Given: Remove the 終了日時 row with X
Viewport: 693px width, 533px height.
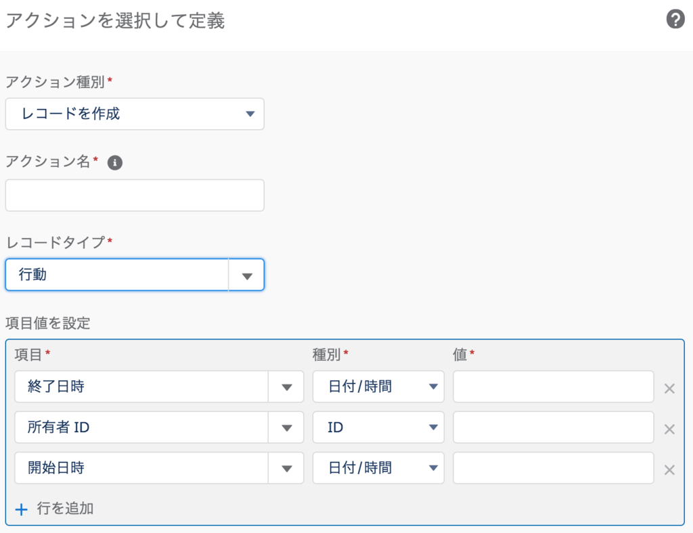Looking at the screenshot, I should pos(669,389).
